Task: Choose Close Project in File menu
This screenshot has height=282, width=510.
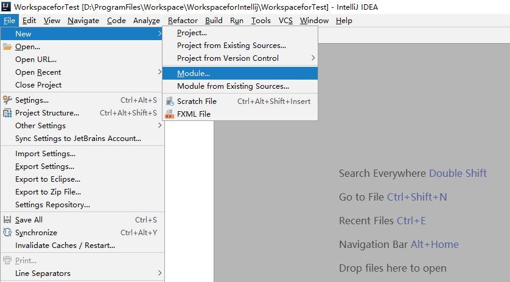Action: tap(38, 85)
